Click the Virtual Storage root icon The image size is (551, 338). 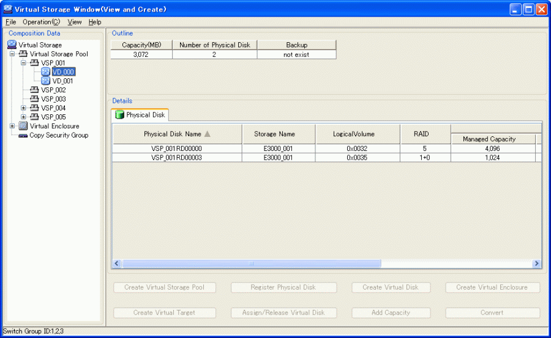(12, 45)
